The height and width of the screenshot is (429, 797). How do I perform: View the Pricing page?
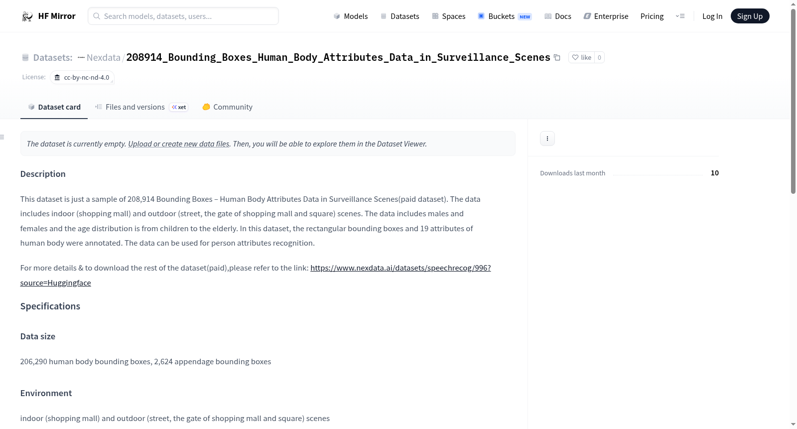click(652, 16)
